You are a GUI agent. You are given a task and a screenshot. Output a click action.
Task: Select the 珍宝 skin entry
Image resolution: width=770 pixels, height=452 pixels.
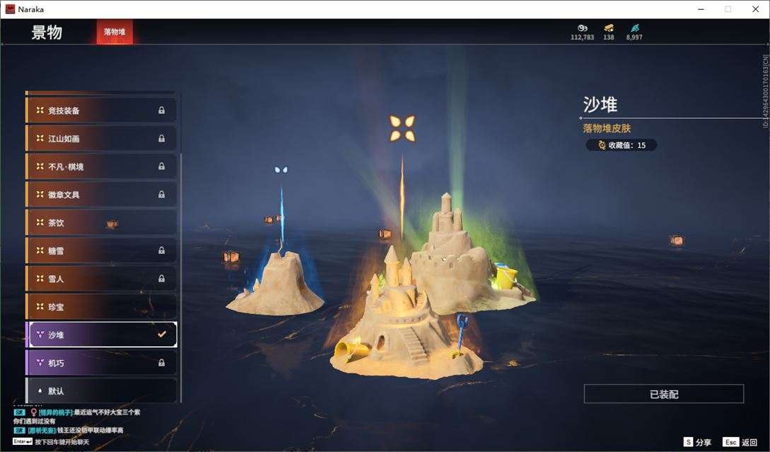point(101,306)
